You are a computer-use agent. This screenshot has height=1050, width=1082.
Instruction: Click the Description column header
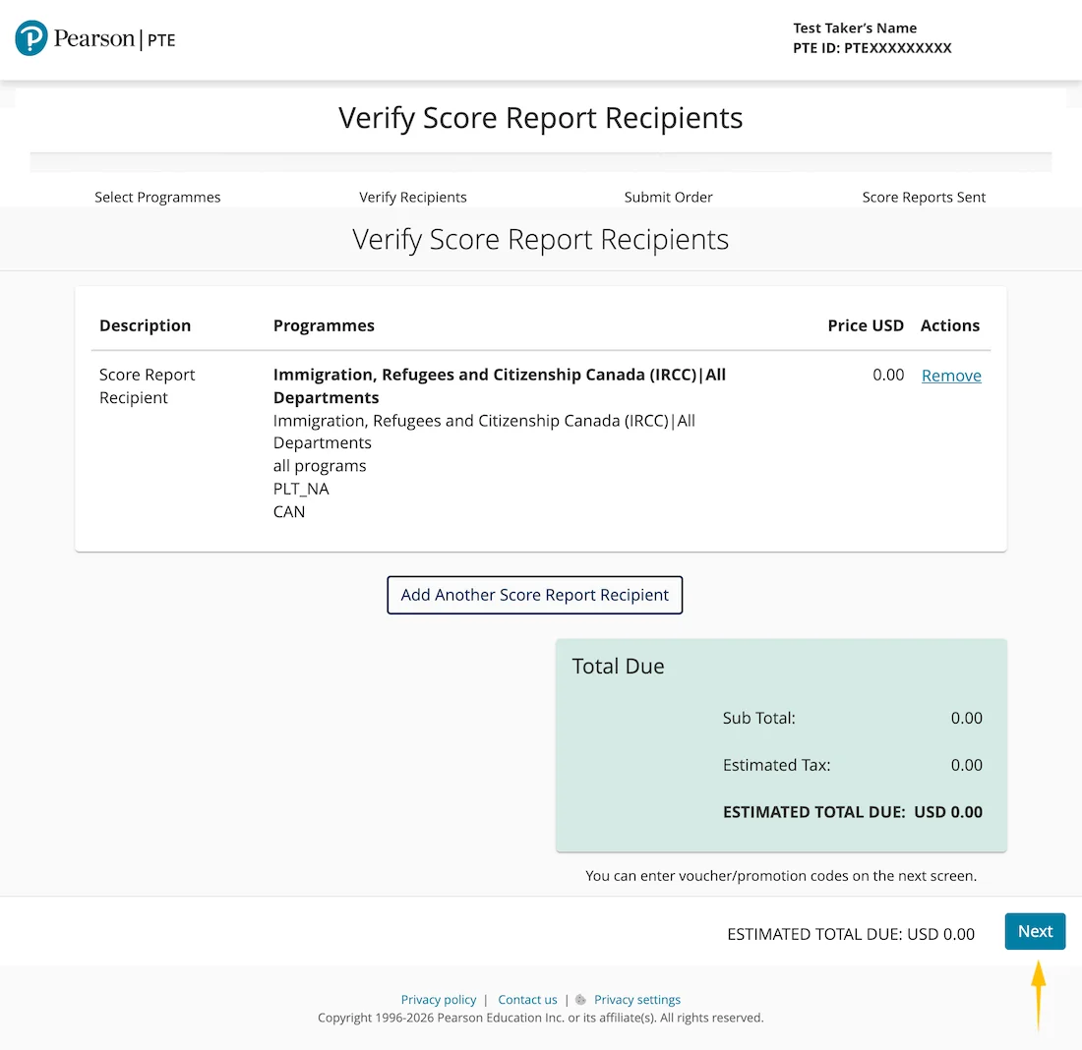pyautogui.click(x=145, y=325)
